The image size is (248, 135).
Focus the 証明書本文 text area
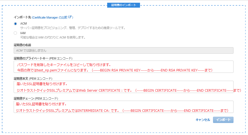pyautogui.click(x=124, y=87)
